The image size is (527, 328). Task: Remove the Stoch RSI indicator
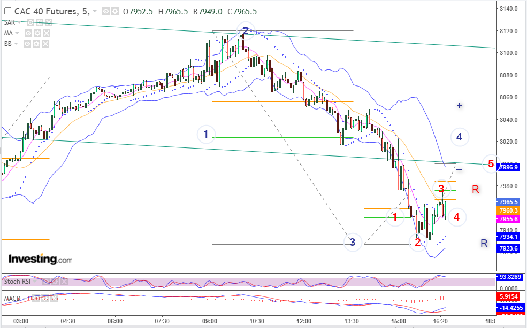coord(64,282)
